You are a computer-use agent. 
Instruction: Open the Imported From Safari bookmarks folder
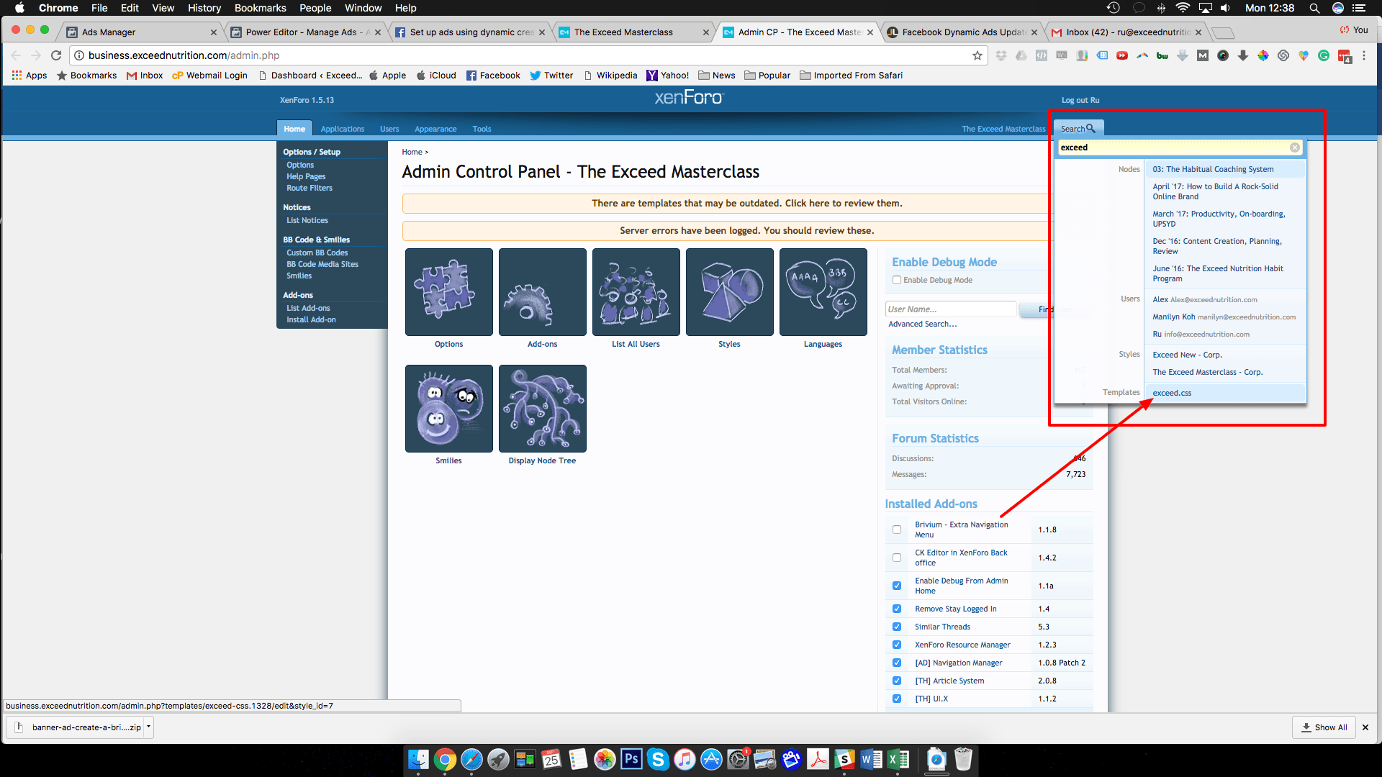click(851, 76)
